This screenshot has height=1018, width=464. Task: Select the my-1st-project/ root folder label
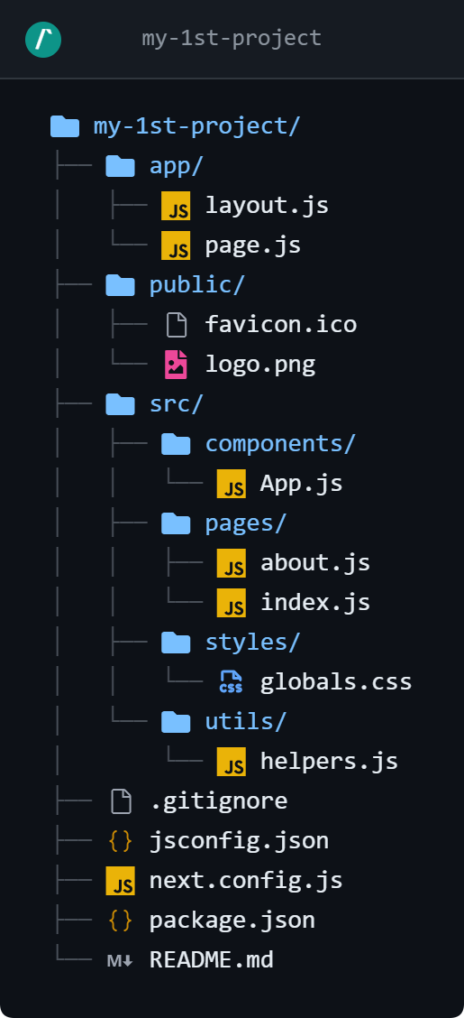[197, 126]
